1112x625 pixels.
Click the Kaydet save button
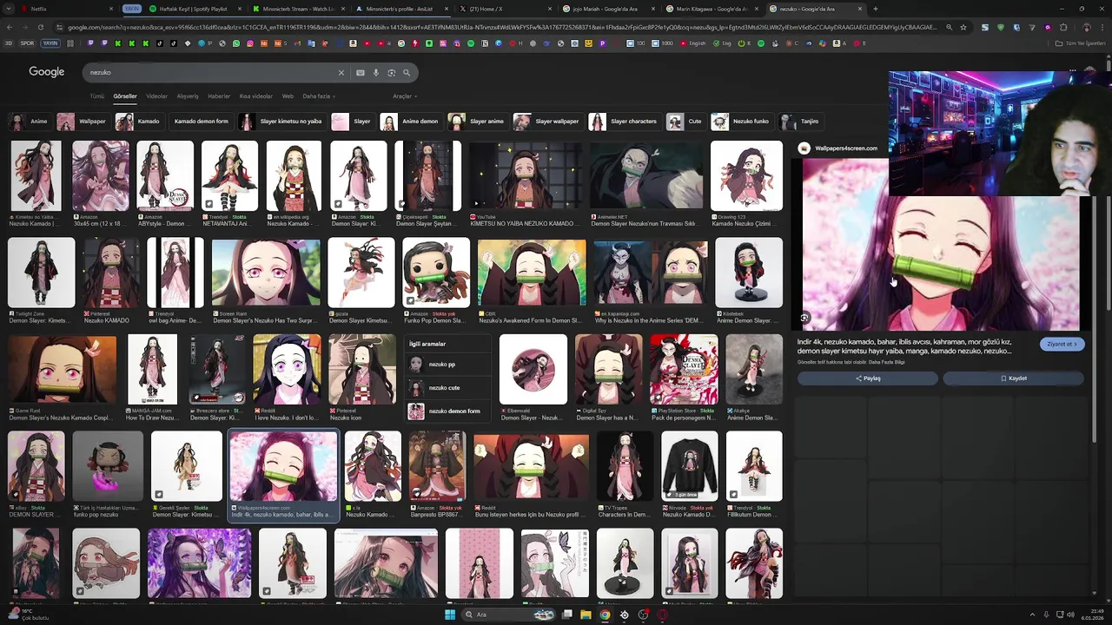(x=1014, y=378)
